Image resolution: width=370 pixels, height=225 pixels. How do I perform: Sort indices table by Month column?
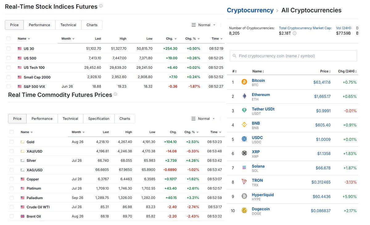click(68, 39)
